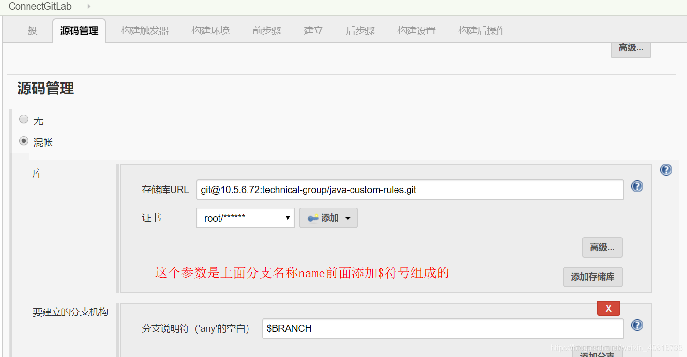Click the 要建立的分支机构 label
The width and height of the screenshot is (687, 357).
[x=71, y=312]
